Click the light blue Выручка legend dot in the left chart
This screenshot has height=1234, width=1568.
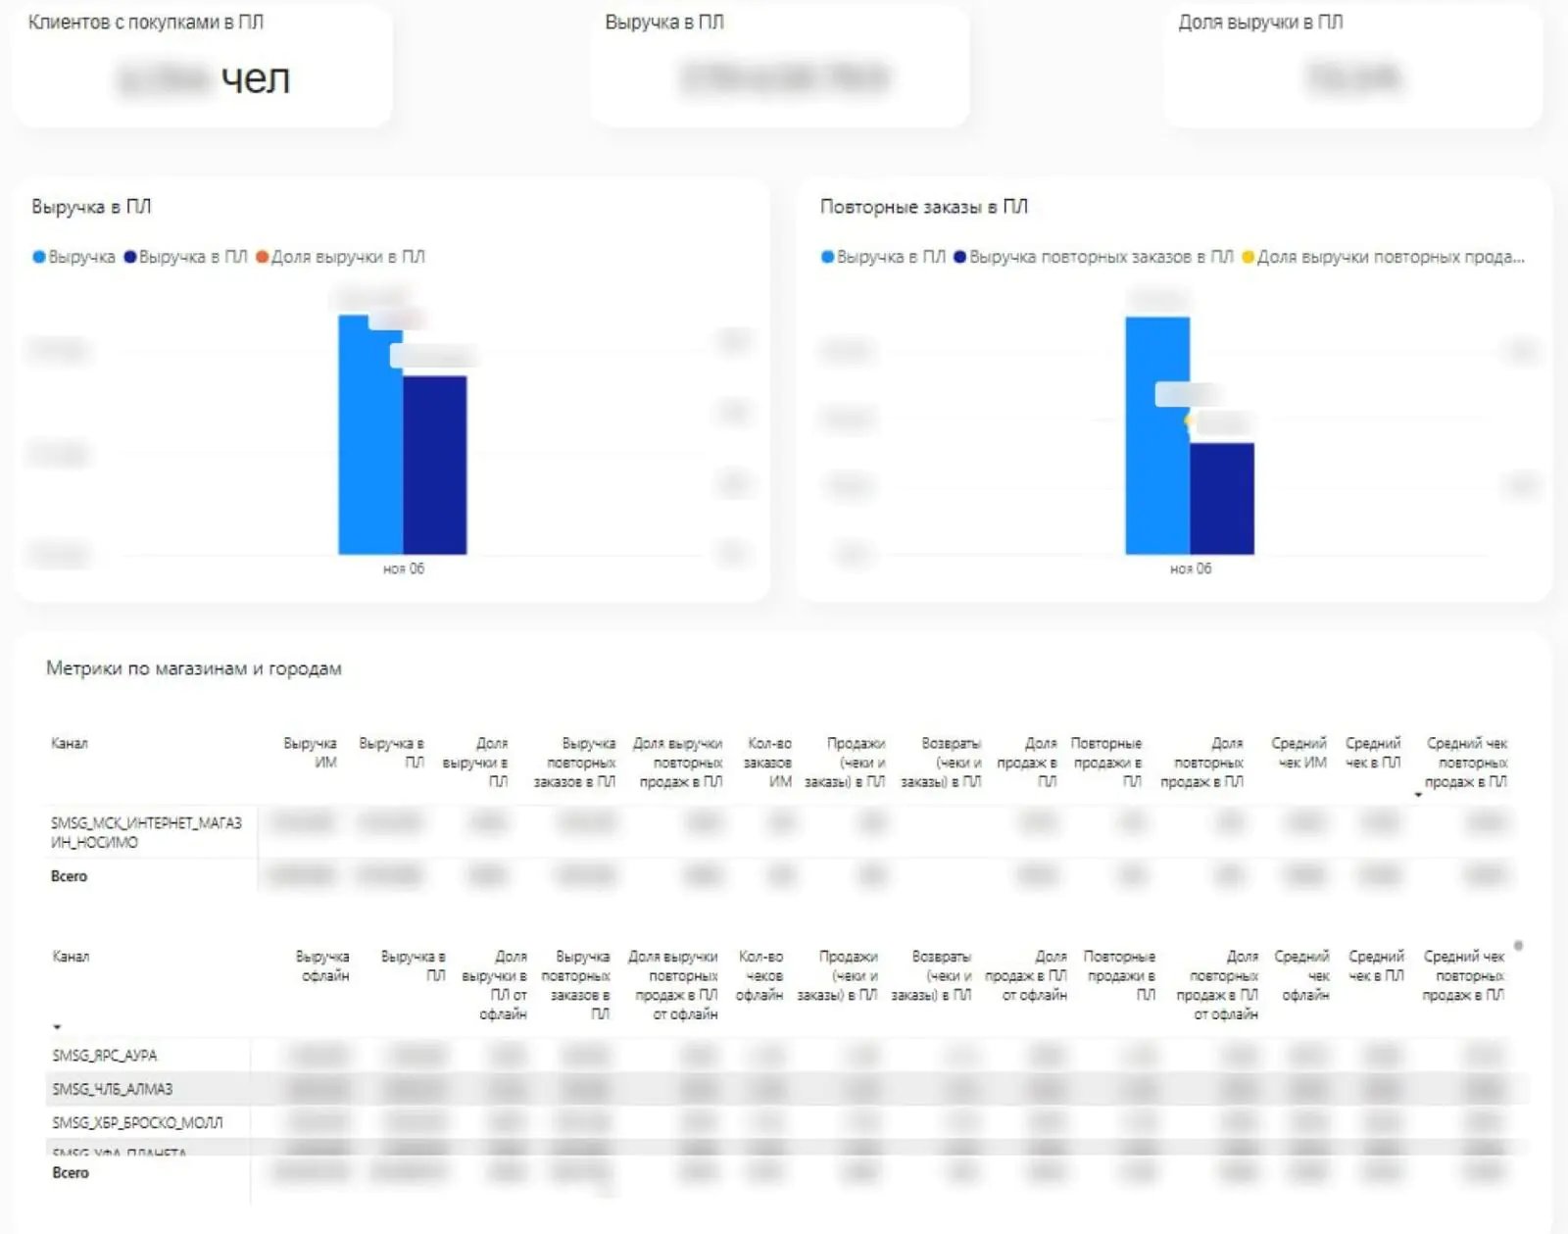[39, 257]
